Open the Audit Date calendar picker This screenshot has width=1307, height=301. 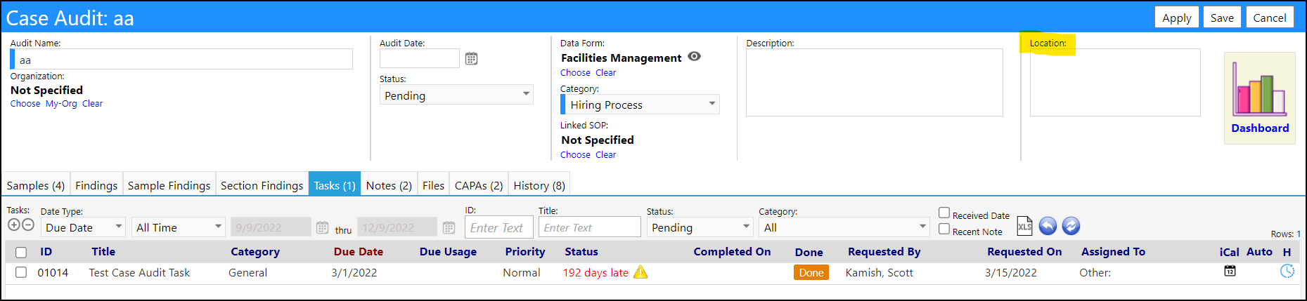tap(471, 59)
